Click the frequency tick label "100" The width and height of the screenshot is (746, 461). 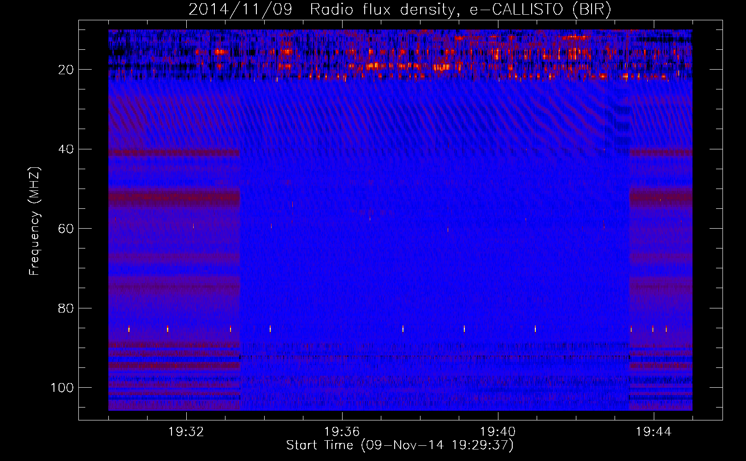coord(62,388)
